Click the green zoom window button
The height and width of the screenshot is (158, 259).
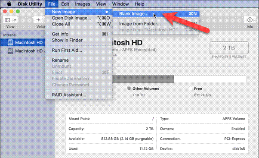(x=18, y=11)
